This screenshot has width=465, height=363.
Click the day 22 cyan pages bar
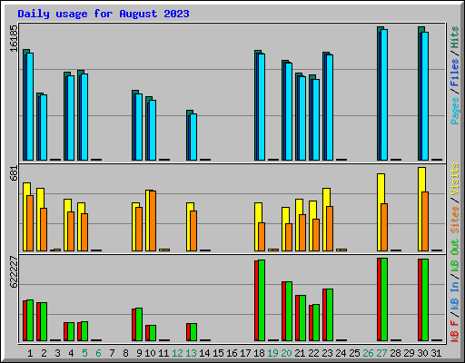coord(316,120)
